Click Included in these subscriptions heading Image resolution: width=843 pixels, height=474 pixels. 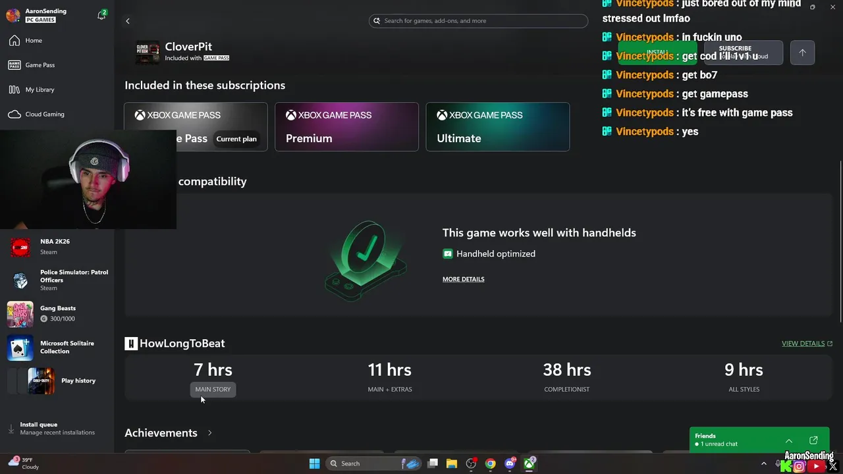[205, 85]
